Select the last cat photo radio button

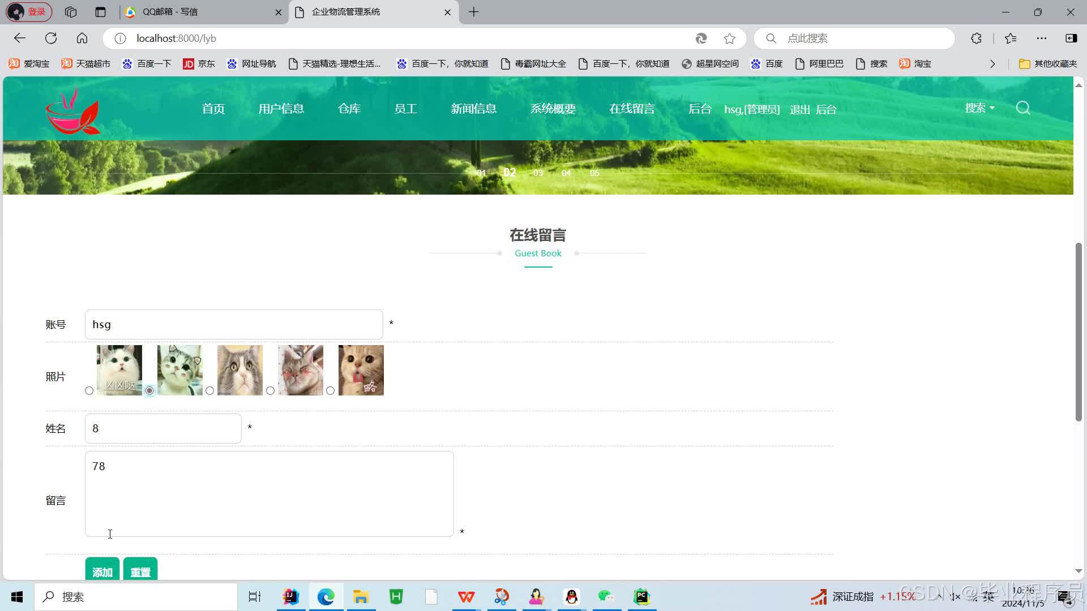click(330, 390)
